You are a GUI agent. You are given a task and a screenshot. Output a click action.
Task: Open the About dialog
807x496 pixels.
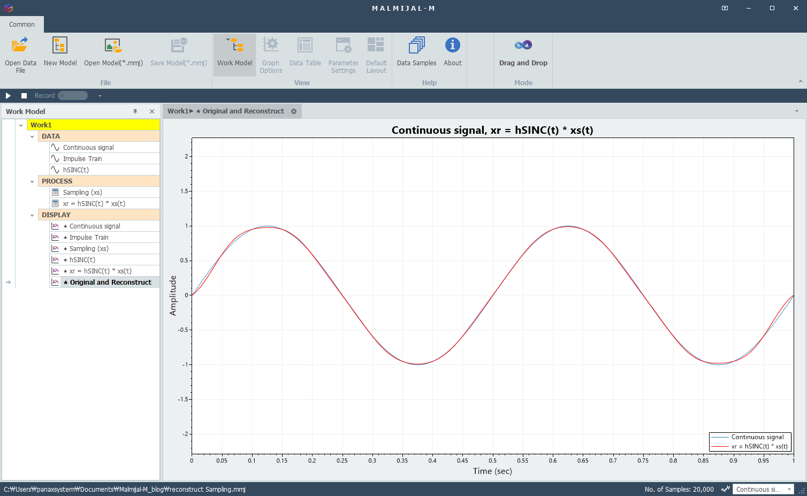click(x=453, y=52)
